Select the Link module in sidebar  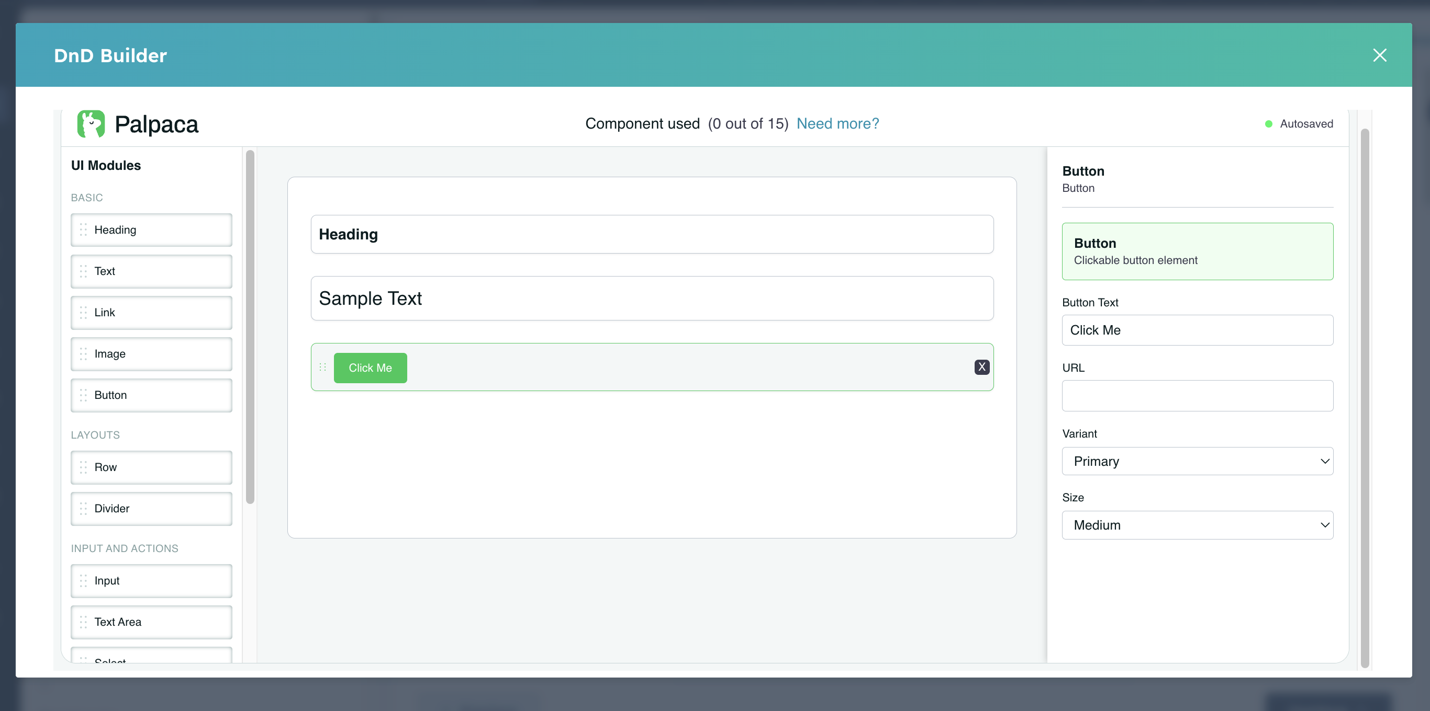click(151, 313)
